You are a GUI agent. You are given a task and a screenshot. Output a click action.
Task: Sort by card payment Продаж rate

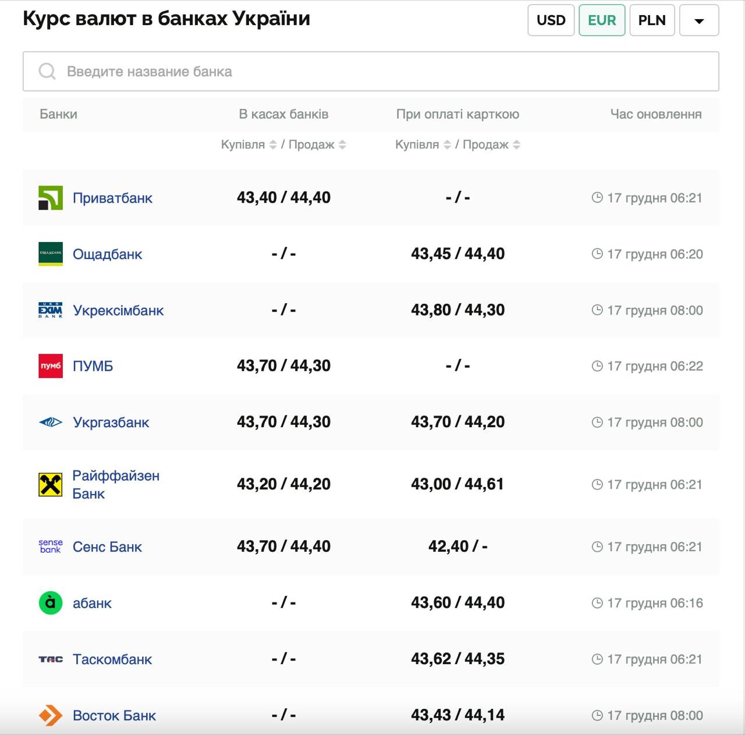pos(516,145)
